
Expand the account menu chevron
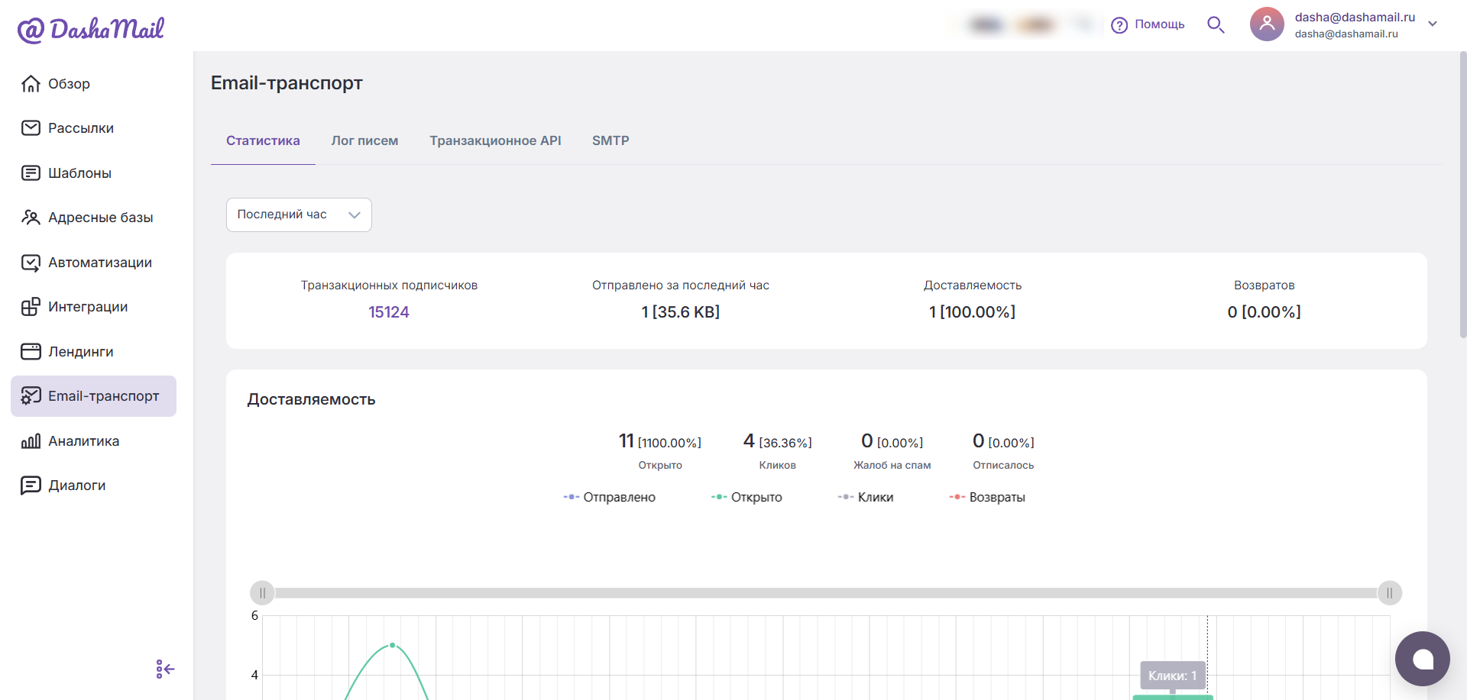click(x=1433, y=24)
